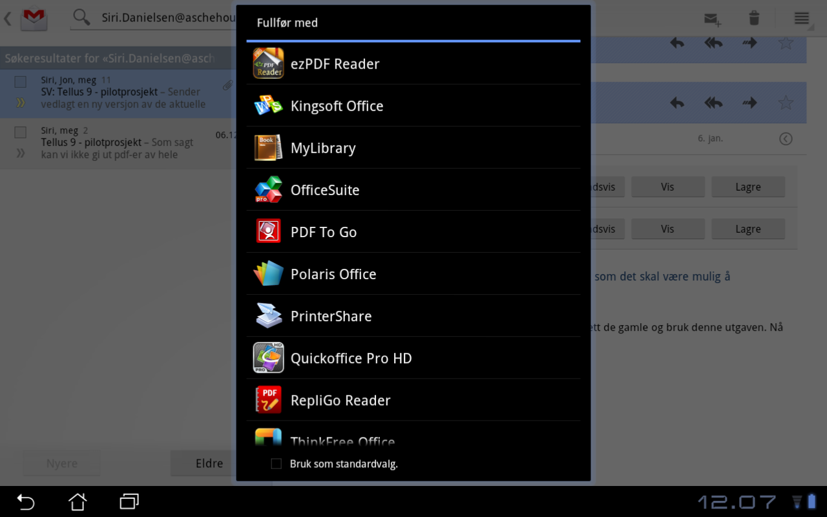This screenshot has width=827, height=517.
Task: Select Kingsoft Office entry
Action: pyautogui.click(x=413, y=105)
